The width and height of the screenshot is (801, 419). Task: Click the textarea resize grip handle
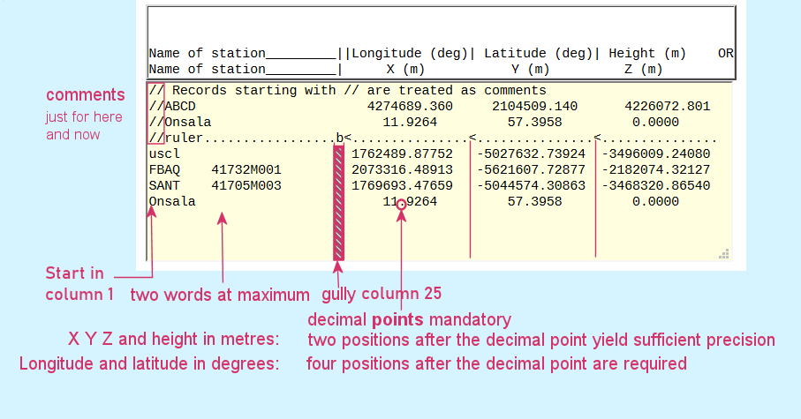tap(724, 254)
